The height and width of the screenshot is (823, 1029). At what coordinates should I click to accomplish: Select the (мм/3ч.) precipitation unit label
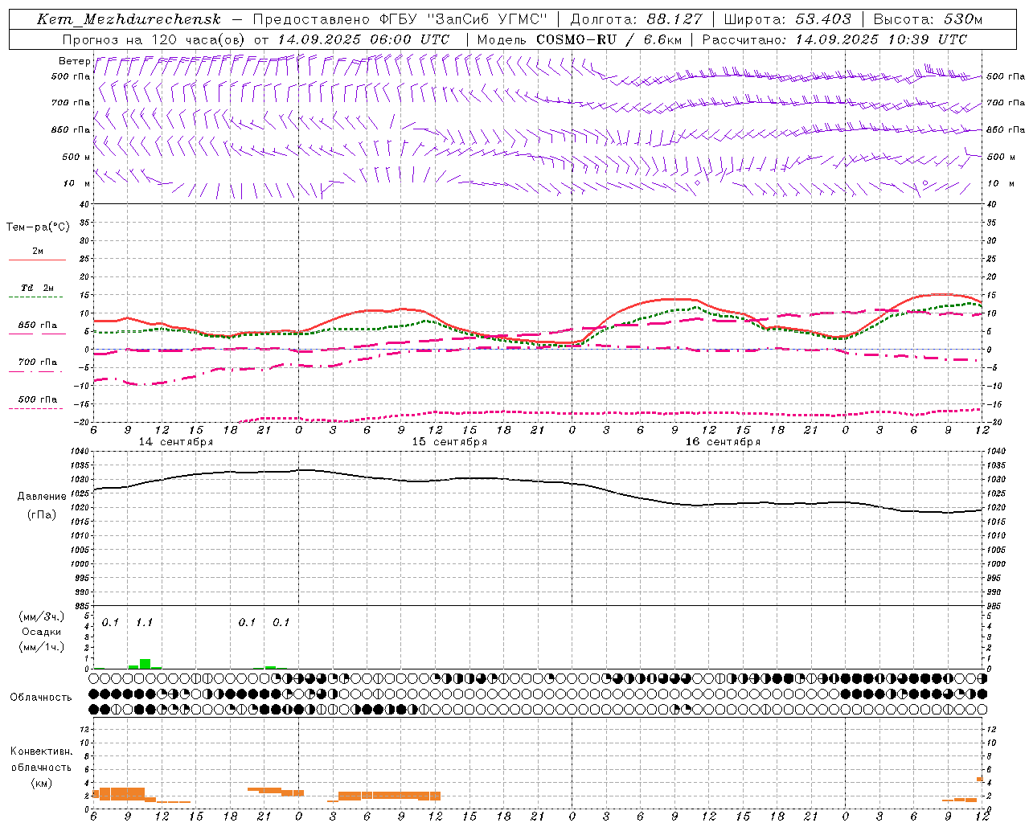[x=42, y=616]
